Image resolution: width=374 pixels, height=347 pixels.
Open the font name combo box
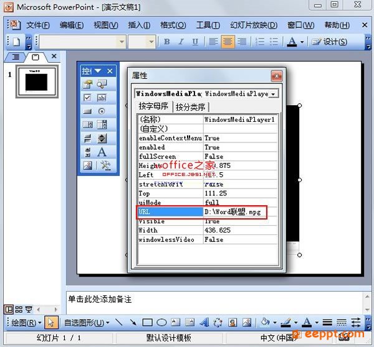(x=82, y=42)
